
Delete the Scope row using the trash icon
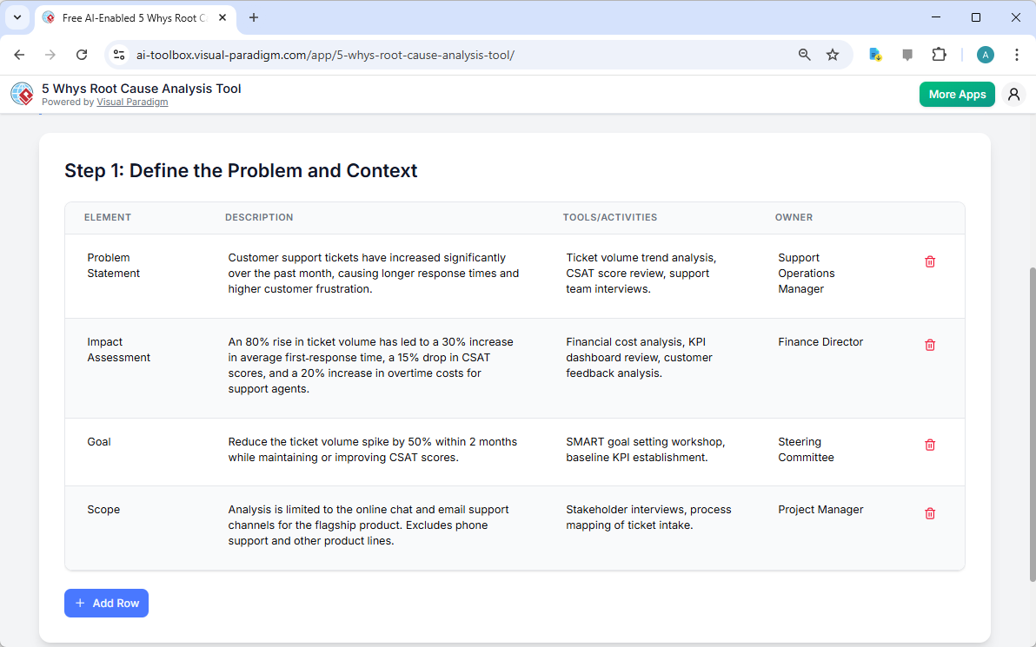click(929, 513)
